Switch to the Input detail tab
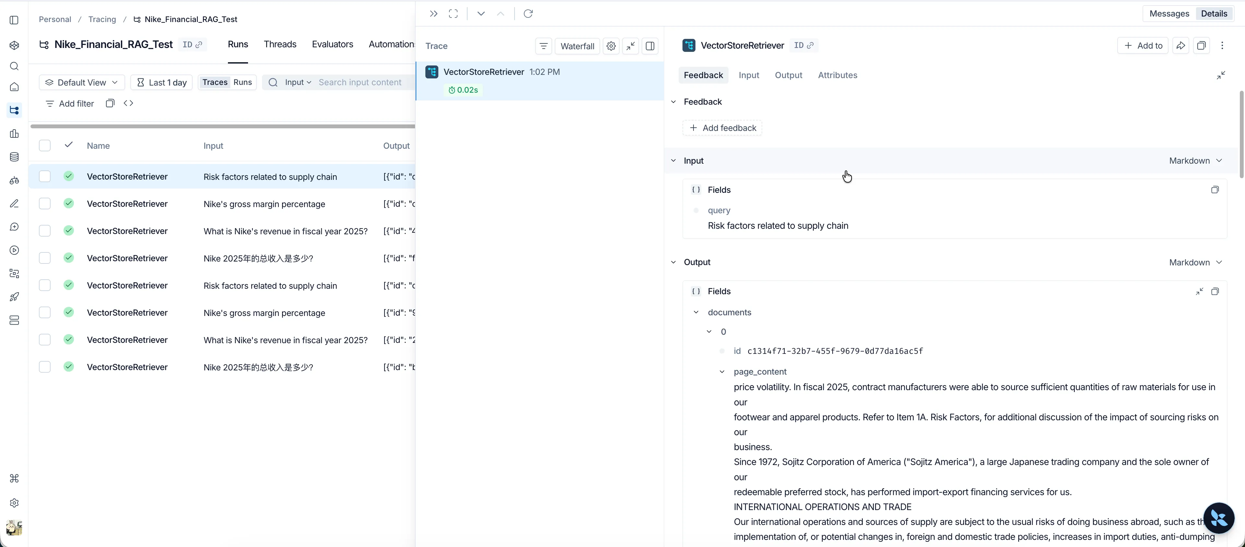This screenshot has width=1245, height=547. pos(749,76)
